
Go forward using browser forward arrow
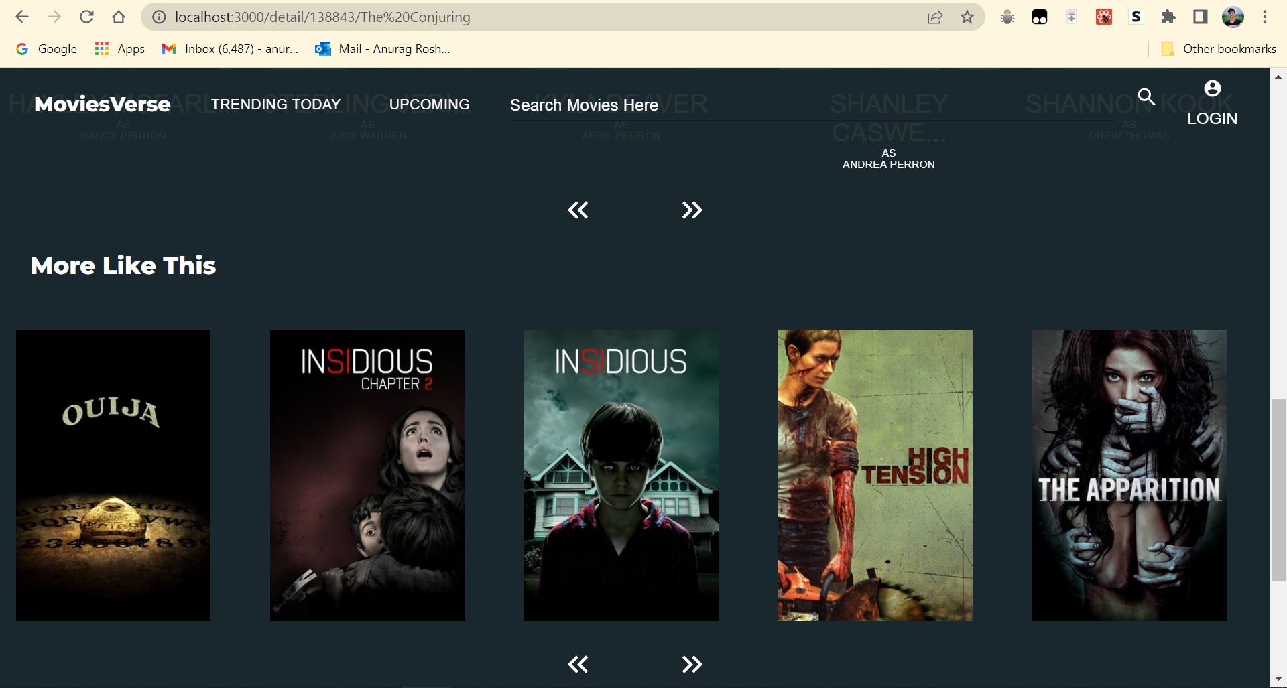click(x=54, y=17)
